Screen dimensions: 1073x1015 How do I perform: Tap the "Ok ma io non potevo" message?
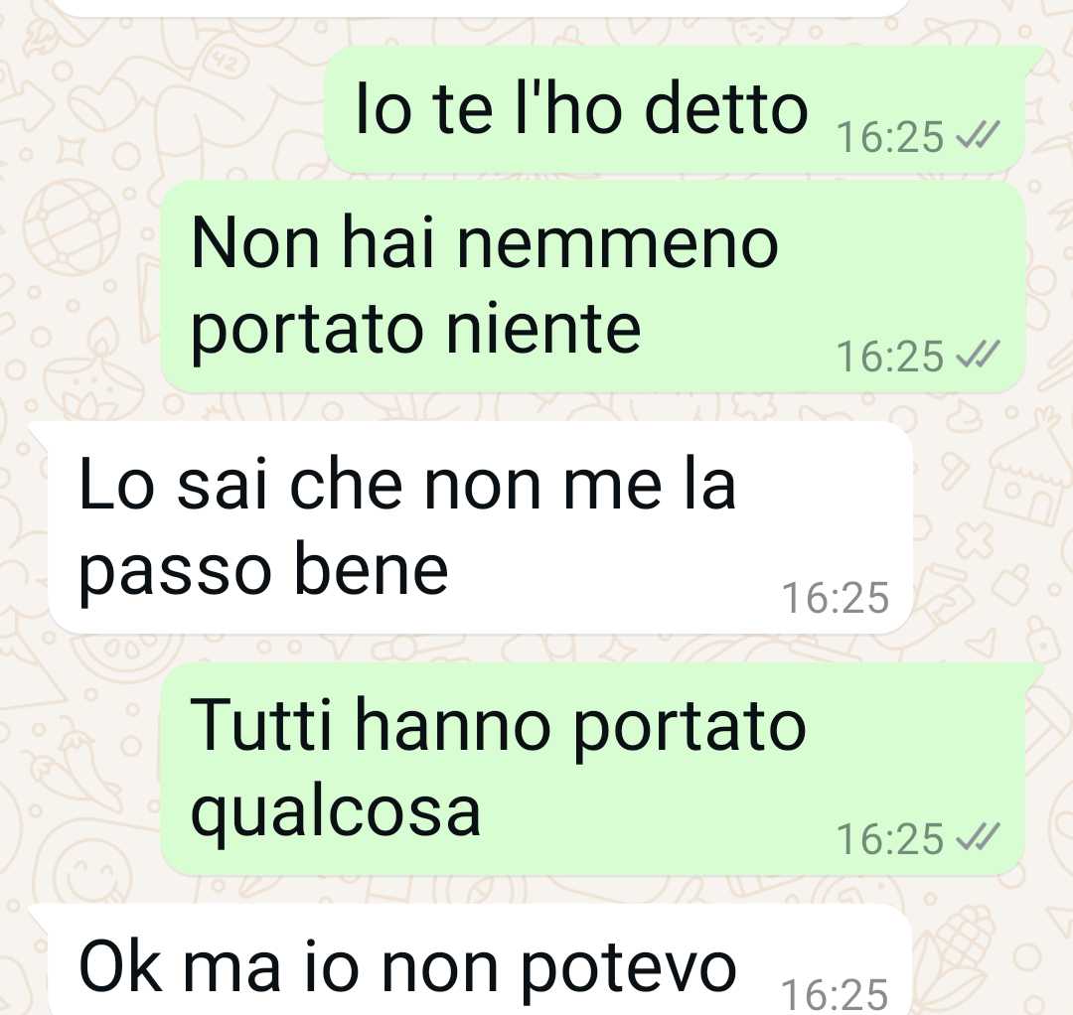click(x=481, y=959)
